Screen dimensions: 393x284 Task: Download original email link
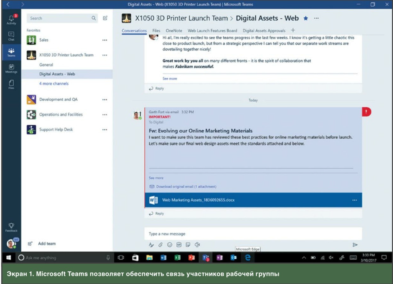[183, 186]
